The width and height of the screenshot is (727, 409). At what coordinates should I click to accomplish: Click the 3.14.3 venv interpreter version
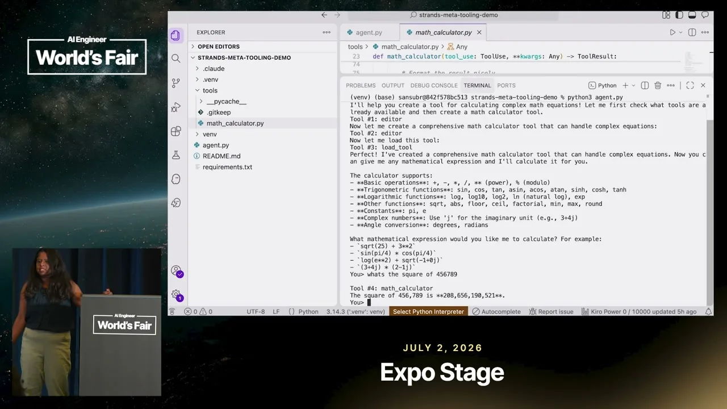pos(356,311)
